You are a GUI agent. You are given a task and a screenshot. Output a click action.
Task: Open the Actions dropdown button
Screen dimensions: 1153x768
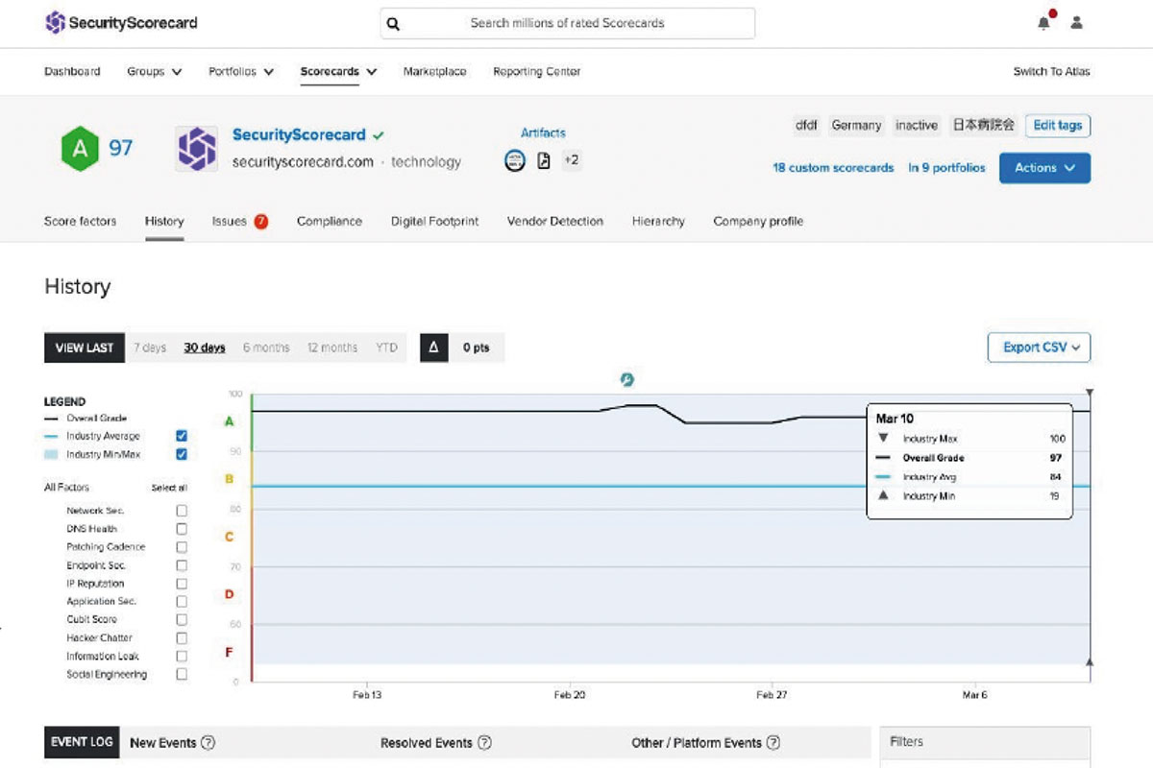tap(1044, 167)
